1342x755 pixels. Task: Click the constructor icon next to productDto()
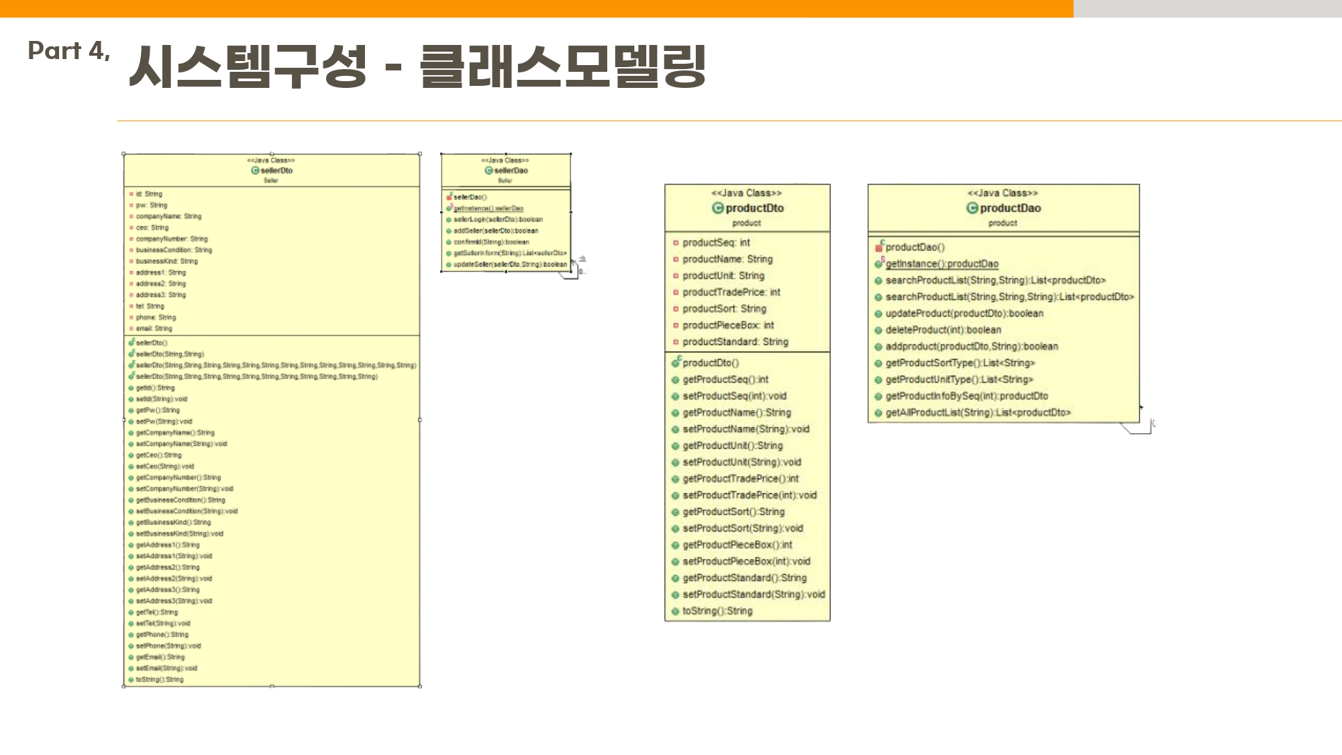pyautogui.click(x=676, y=362)
